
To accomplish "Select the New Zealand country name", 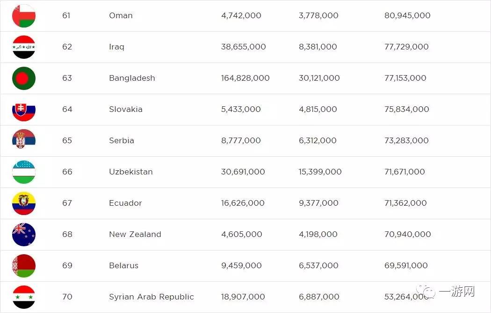I will click(x=135, y=235).
